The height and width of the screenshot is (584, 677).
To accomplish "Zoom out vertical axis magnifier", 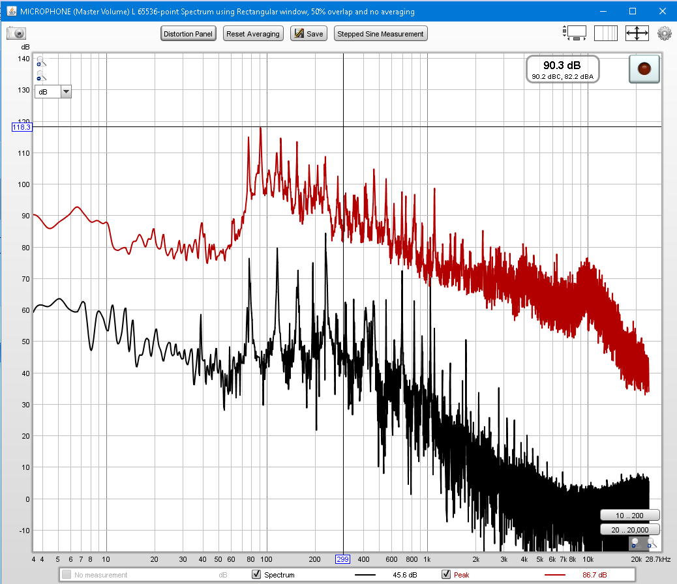I will pyautogui.click(x=41, y=76).
